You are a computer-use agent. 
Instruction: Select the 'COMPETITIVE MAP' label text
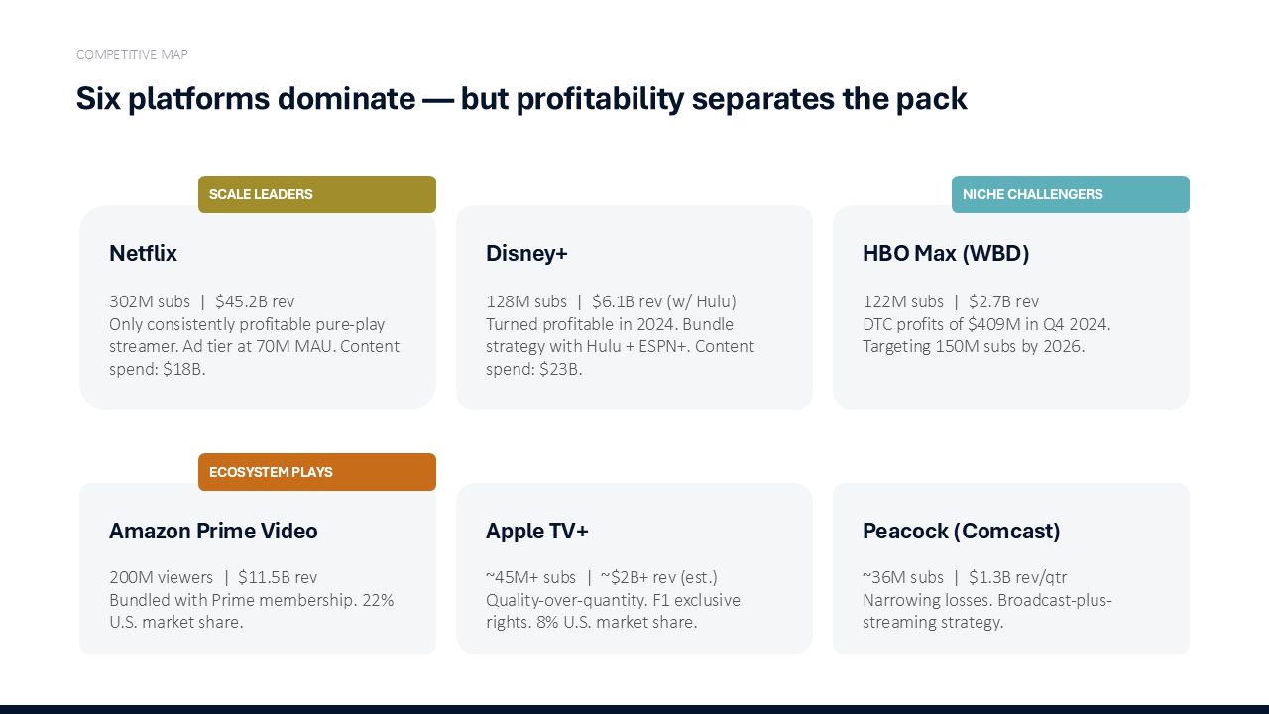132,55
